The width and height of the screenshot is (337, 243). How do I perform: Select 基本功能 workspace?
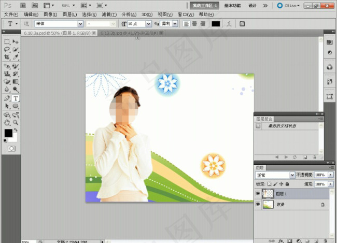point(232,6)
